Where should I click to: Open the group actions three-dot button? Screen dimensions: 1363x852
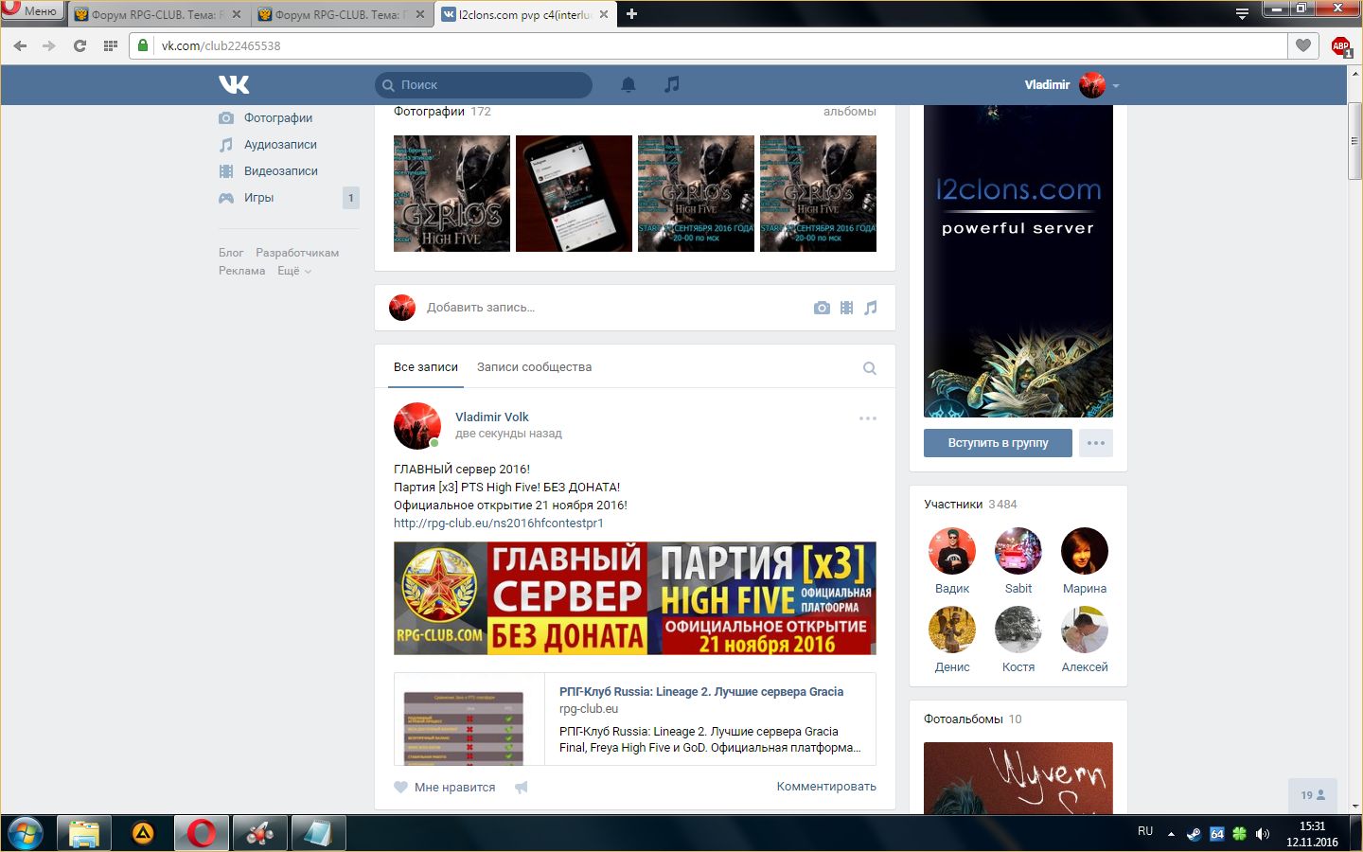point(1096,443)
